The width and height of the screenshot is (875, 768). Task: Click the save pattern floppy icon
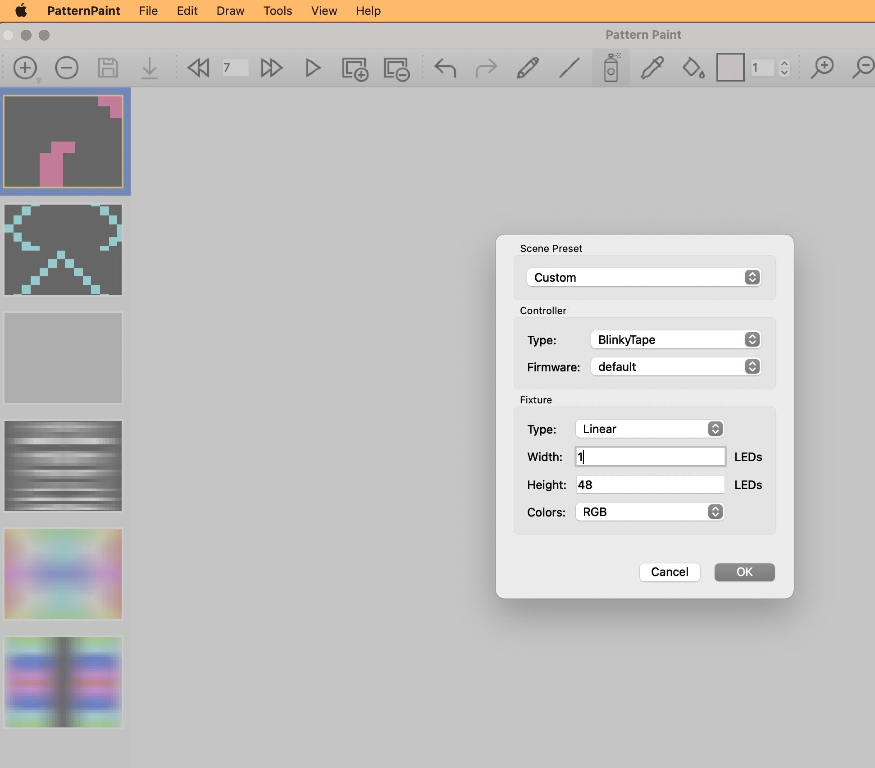[x=108, y=68]
